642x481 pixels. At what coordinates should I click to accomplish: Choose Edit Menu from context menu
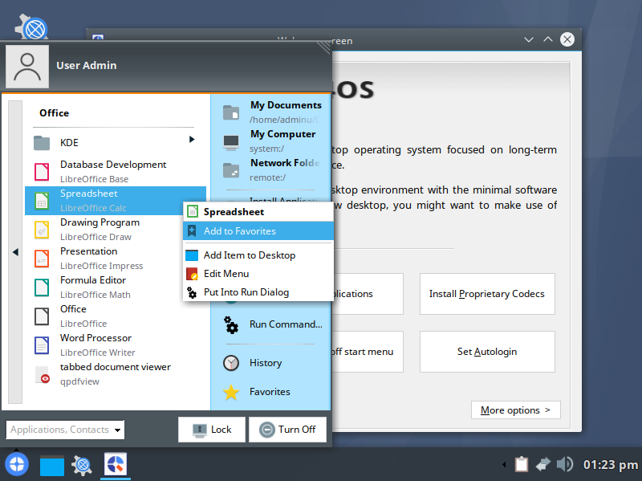click(258, 274)
